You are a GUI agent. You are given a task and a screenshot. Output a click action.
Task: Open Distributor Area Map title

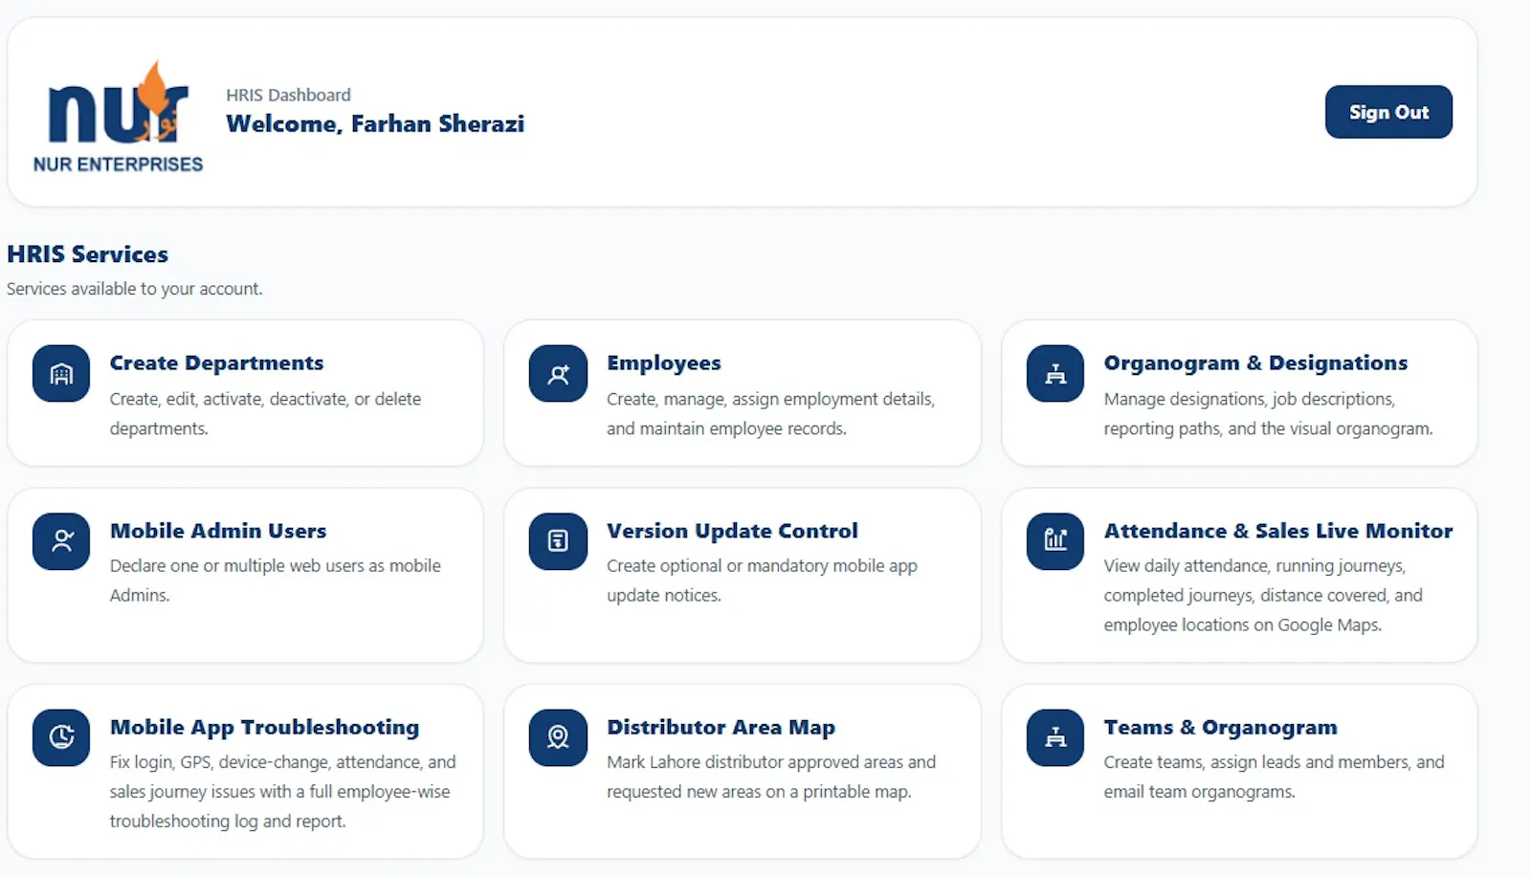click(x=721, y=727)
